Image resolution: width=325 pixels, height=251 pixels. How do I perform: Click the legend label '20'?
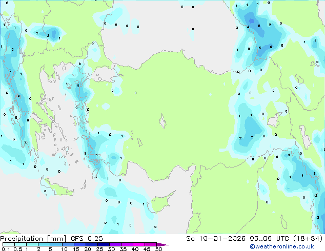point(88,249)
